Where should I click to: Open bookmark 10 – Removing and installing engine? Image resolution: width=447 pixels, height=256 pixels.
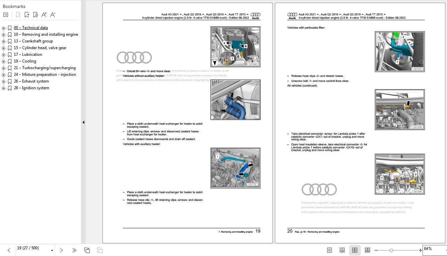(46, 34)
